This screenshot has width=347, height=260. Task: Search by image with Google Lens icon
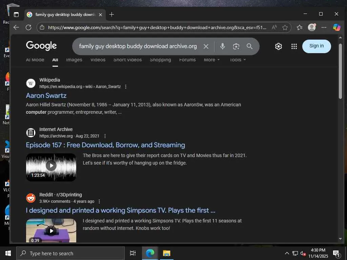pos(236,46)
